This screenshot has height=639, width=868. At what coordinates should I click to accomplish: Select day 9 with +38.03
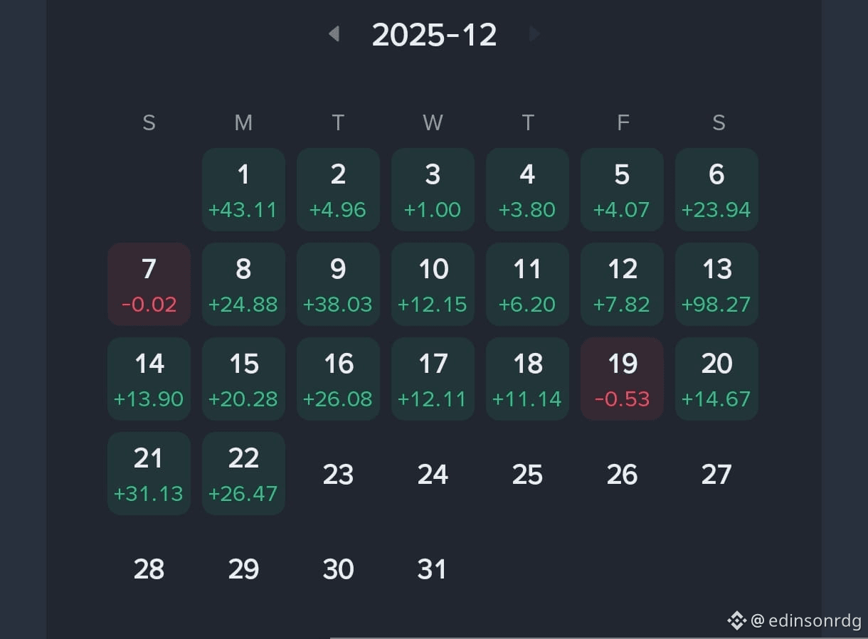click(338, 284)
